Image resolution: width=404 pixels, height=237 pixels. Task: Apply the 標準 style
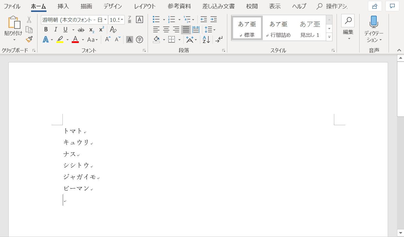point(247,28)
